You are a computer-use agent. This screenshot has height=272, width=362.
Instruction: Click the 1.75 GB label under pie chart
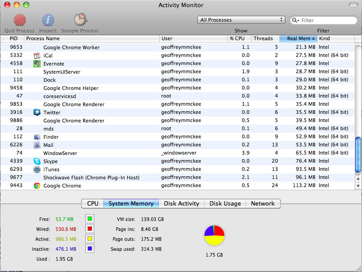[214, 255]
